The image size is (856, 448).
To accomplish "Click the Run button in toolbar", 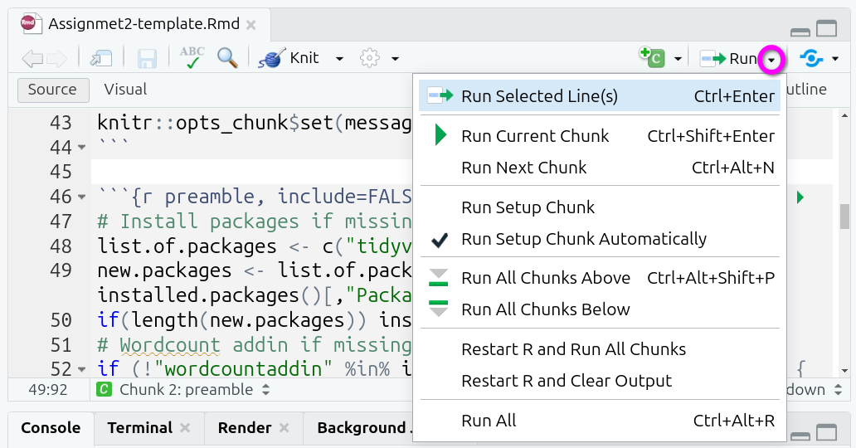I will click(728, 58).
